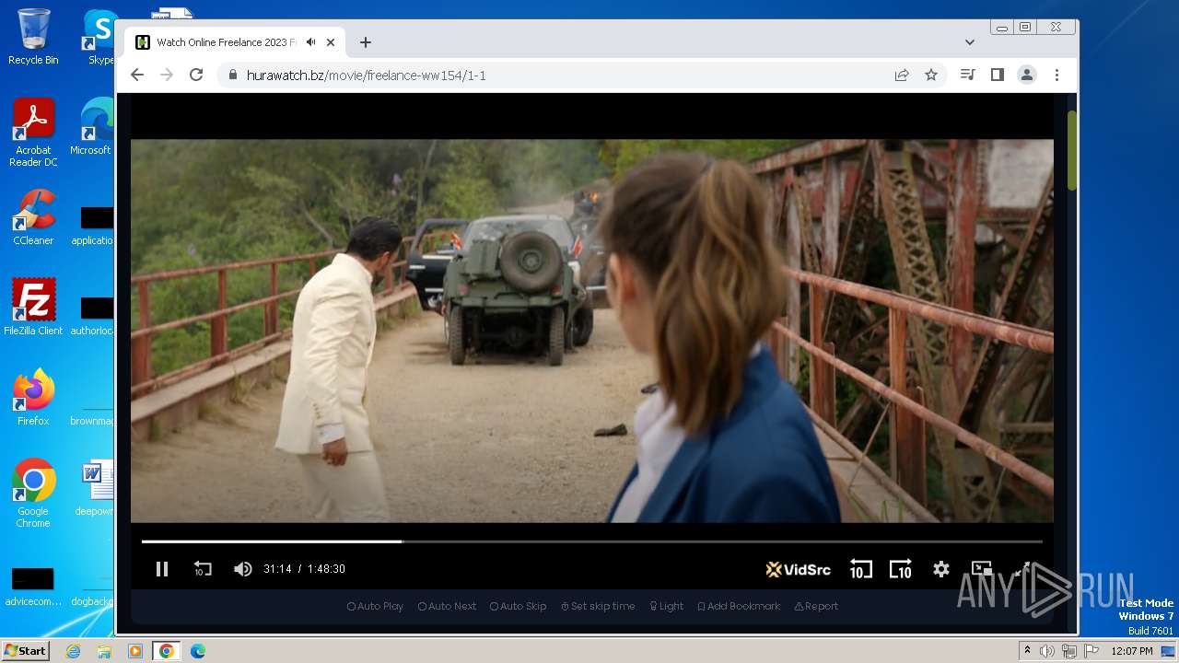Screen dimensions: 1179x663
Task: Open File Explorer from taskbar
Action: pos(104,651)
